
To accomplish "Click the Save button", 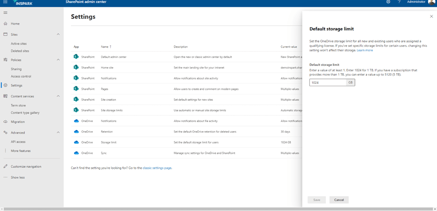I will [317, 200].
